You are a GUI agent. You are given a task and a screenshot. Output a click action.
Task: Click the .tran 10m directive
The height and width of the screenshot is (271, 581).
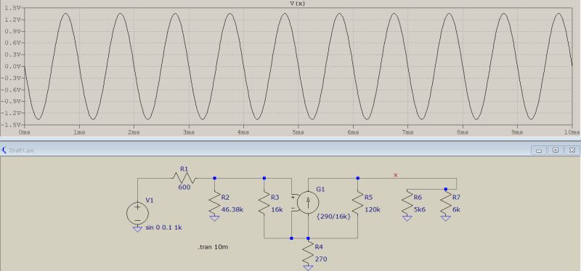(213, 247)
